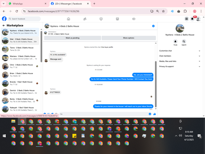Click the back arrow beside Marketplace
The image size is (205, 154).
click(x=4, y=25)
